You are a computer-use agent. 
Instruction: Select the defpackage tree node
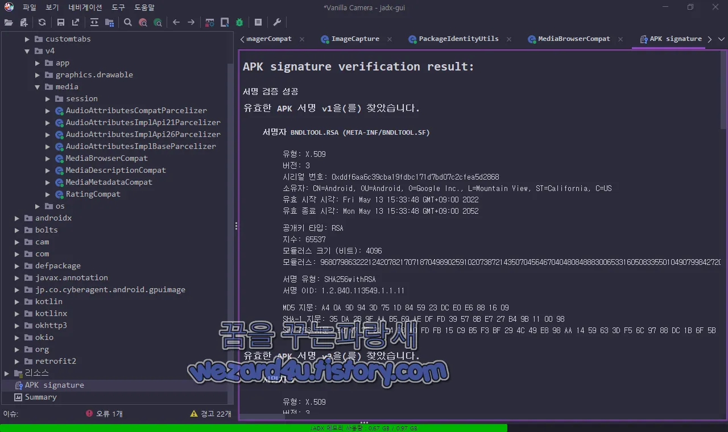point(57,266)
